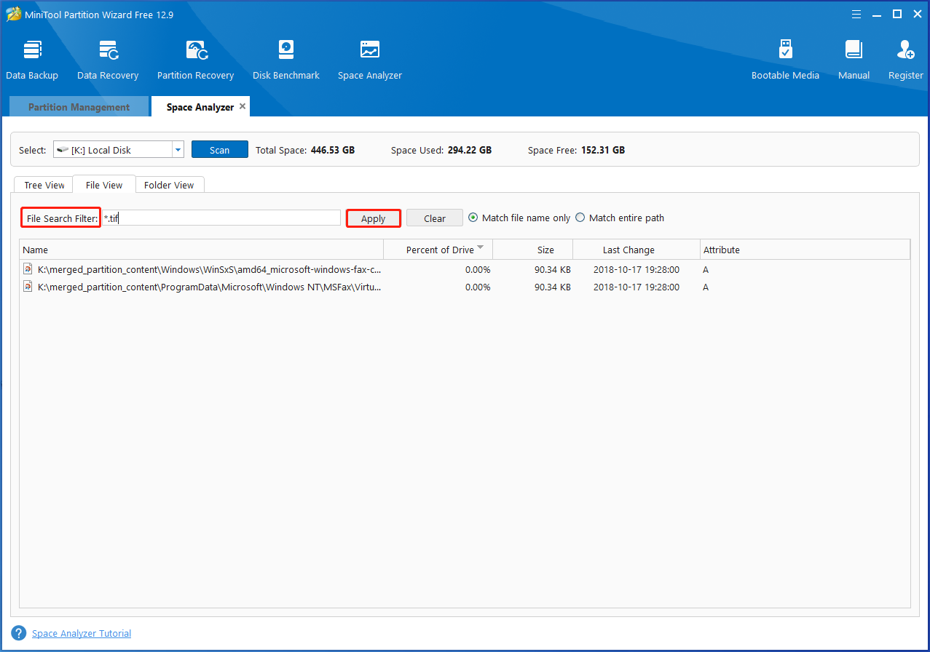Screen dimensions: 930x652
Task: Sort by Percent of Drive column
Action: tap(438, 250)
